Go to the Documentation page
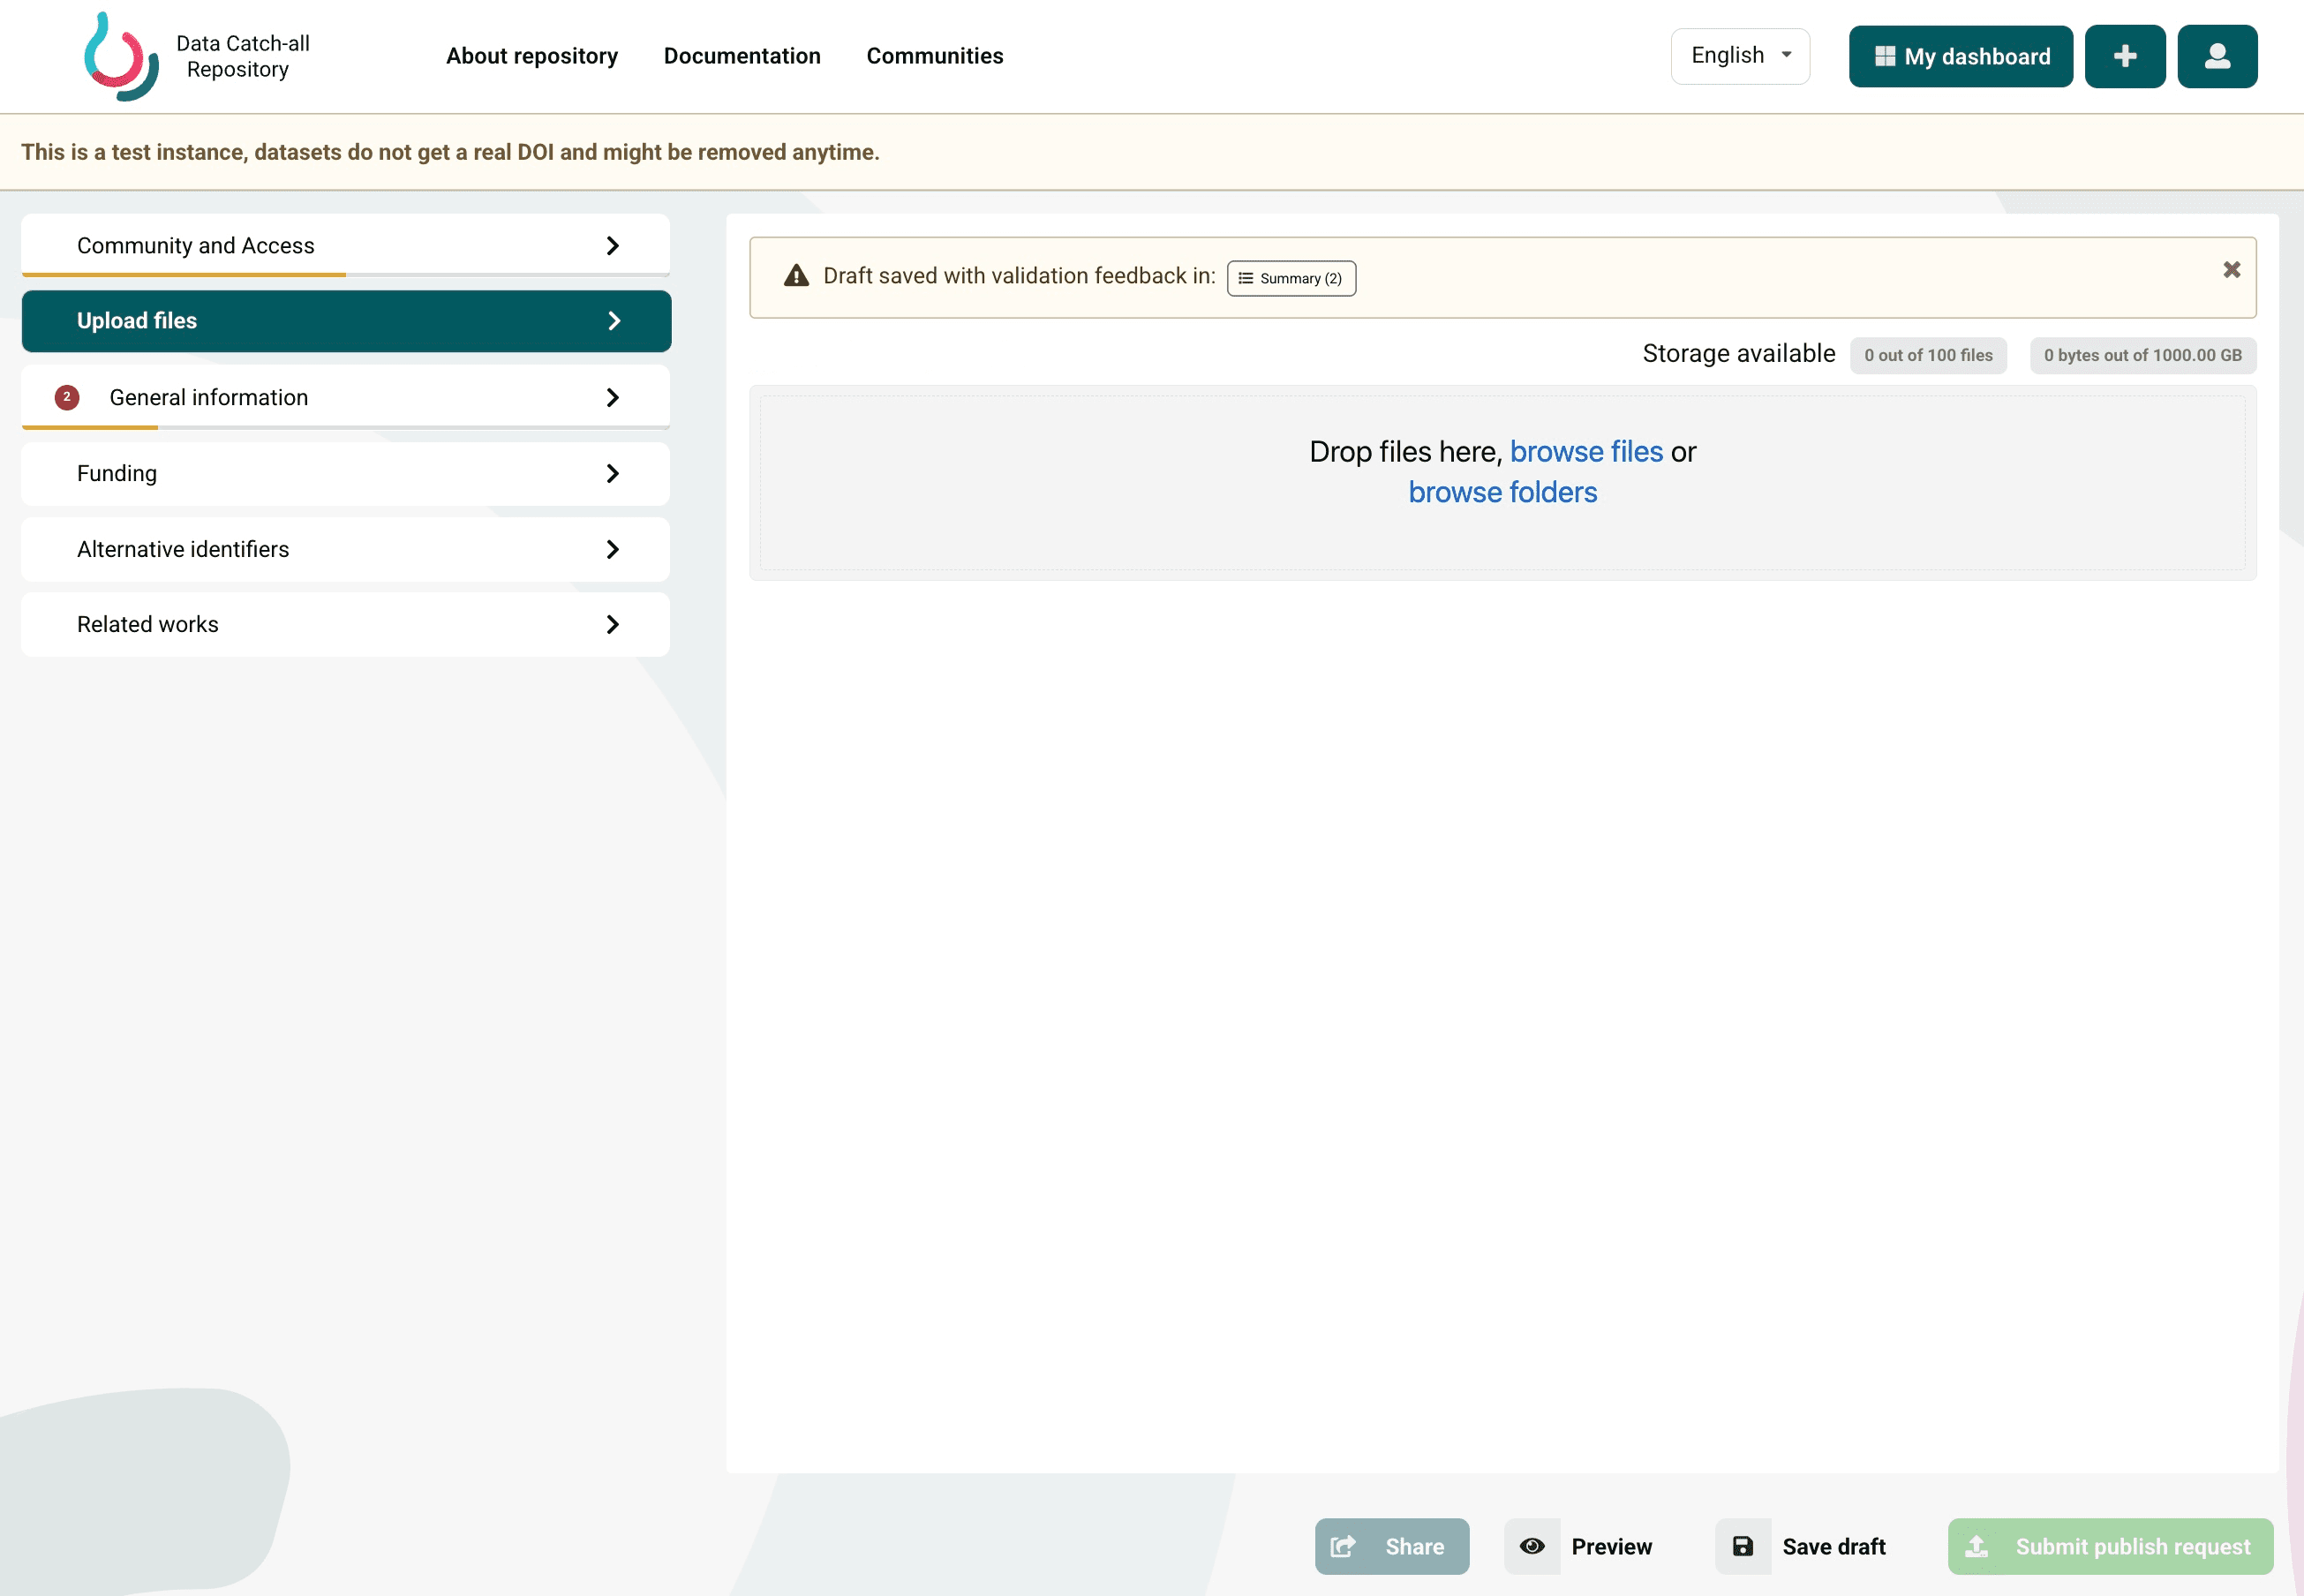2304x1596 pixels. click(x=742, y=56)
